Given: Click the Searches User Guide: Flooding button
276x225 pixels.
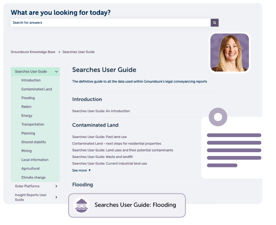Looking at the screenshot, I should 135,205.
